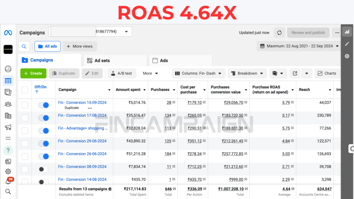Turn off Fin - Conversion 17-08-2024 campaign toggle

click(44, 118)
